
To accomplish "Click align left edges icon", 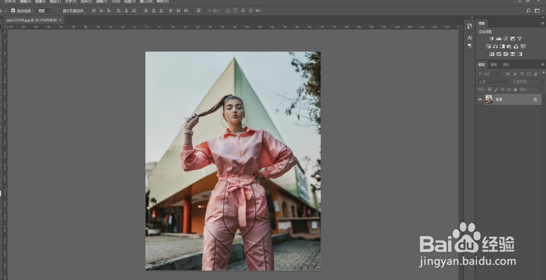I will pyautogui.click(x=119, y=11).
